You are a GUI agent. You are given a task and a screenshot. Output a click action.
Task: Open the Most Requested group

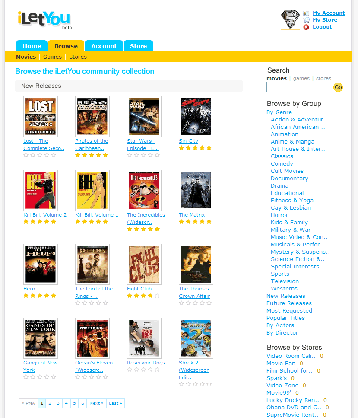click(289, 310)
